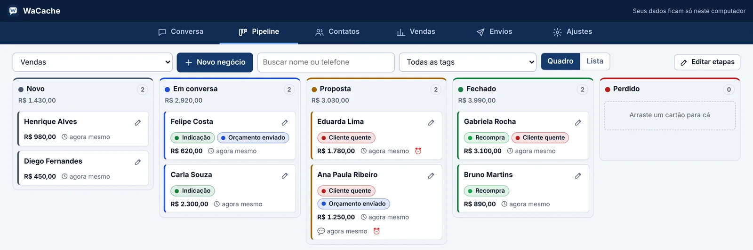Expand the Vendas pipeline dropdown

coord(93,62)
